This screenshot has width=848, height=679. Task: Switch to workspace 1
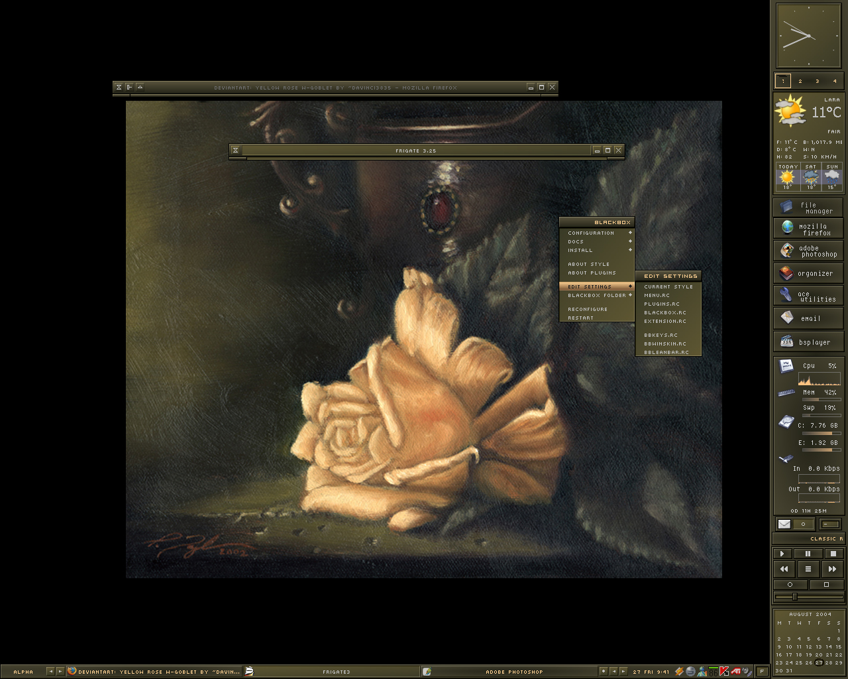pos(783,81)
